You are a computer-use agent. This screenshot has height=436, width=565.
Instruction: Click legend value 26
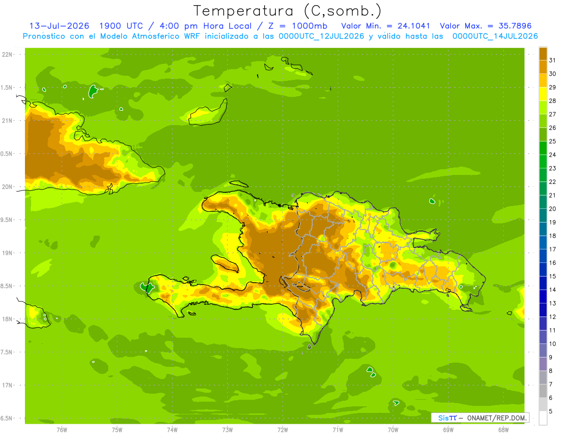(552, 127)
